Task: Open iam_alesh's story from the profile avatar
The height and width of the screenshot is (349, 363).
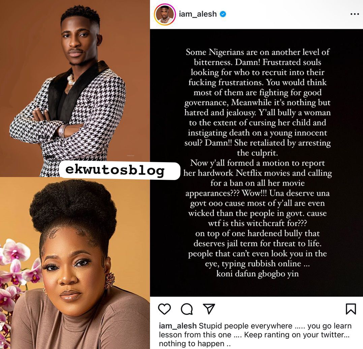Action: 164,14
